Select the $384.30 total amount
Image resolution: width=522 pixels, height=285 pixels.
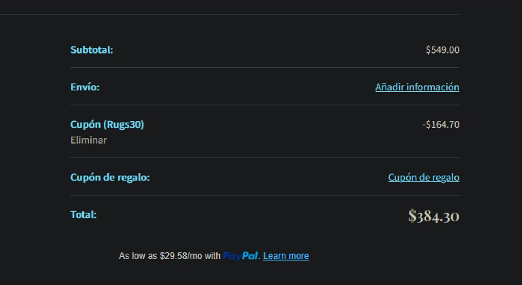point(434,216)
